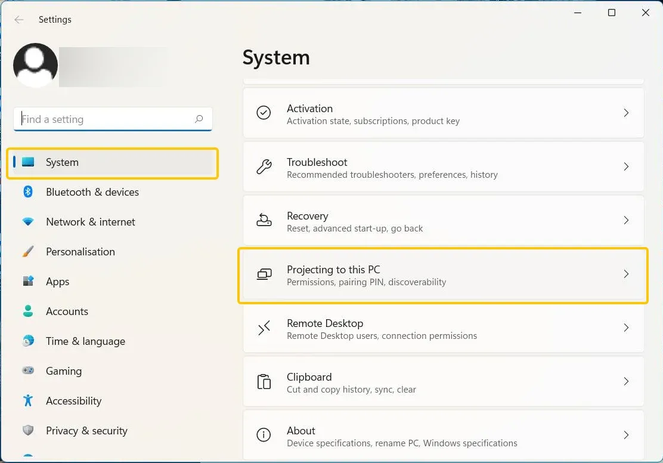Click the Time & language globe icon
Screen dimensions: 663x463
pos(29,341)
